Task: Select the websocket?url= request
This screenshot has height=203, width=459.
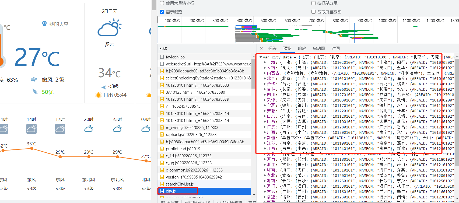Action: tap(205, 64)
